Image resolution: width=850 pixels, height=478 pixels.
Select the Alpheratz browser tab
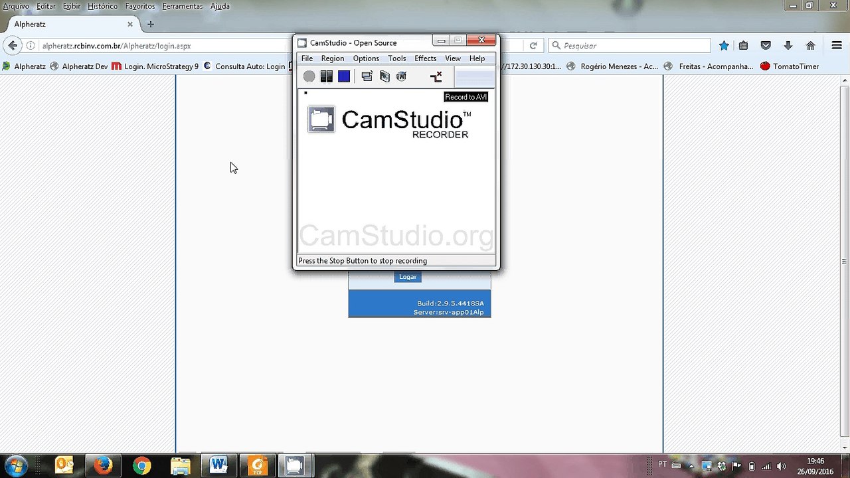click(72, 25)
